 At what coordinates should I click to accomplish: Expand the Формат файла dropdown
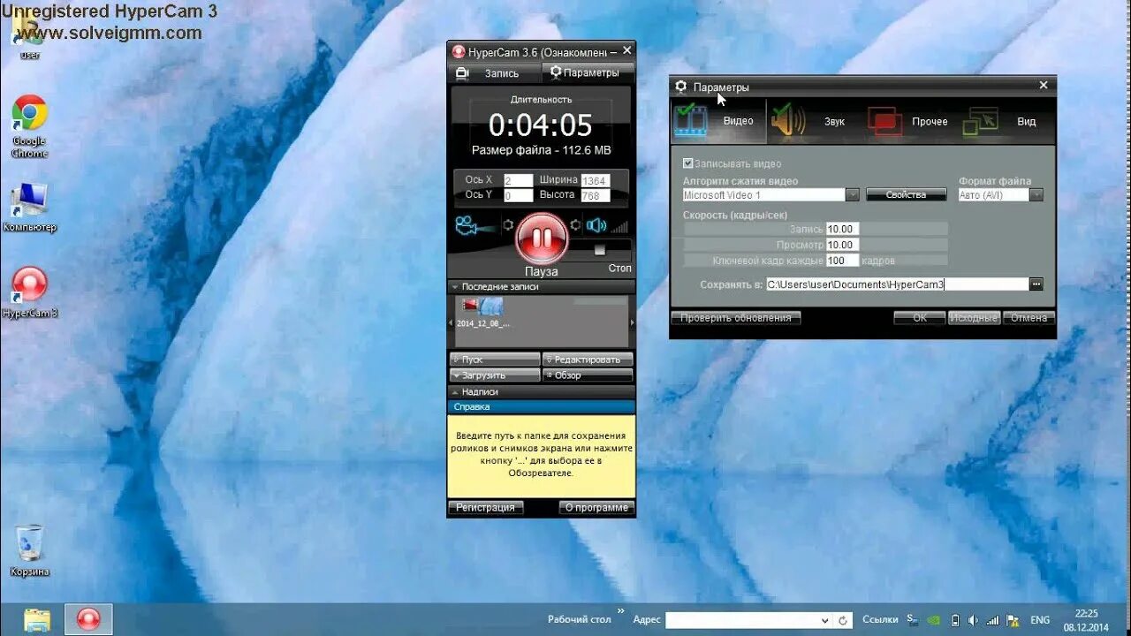point(1036,195)
